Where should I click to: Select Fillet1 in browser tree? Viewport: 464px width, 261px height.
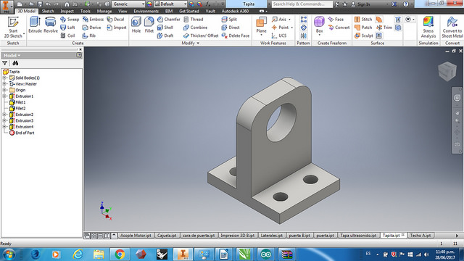click(20, 102)
